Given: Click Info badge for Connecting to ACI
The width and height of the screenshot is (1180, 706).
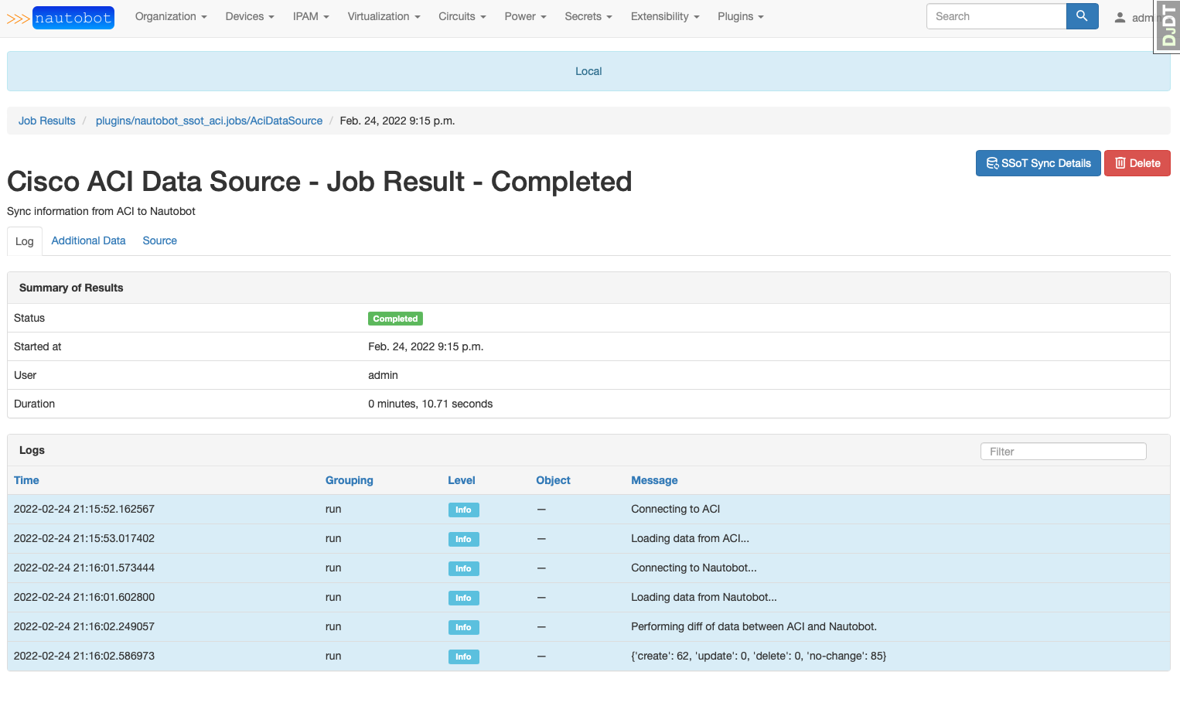Looking at the screenshot, I should (x=463, y=510).
